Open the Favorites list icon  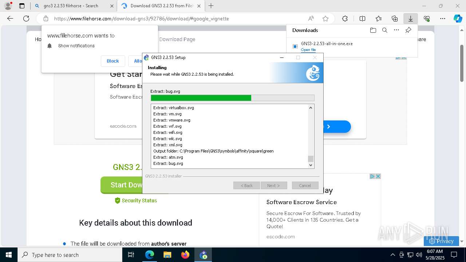(379, 19)
